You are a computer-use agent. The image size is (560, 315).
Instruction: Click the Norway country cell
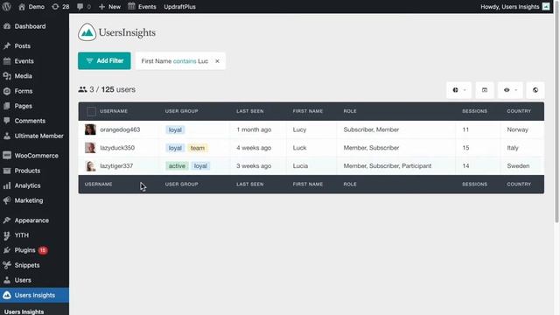coord(517,129)
